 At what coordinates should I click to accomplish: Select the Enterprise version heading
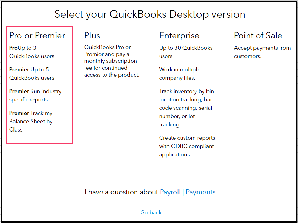point(179,36)
